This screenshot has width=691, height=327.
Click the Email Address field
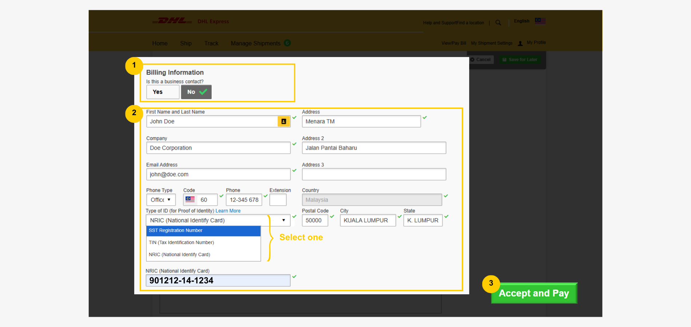pyautogui.click(x=218, y=174)
